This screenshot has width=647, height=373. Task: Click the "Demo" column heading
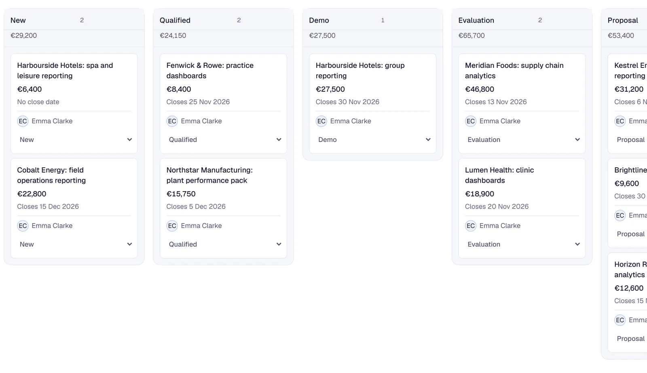(319, 20)
